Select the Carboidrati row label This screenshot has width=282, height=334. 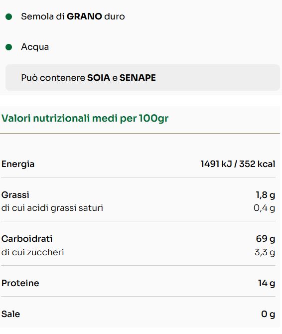(27, 239)
